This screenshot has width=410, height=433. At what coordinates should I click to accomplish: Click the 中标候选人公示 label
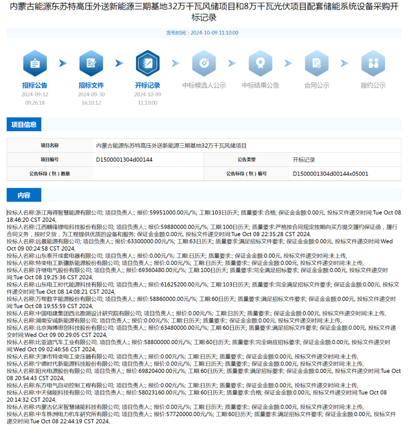[x=204, y=85]
